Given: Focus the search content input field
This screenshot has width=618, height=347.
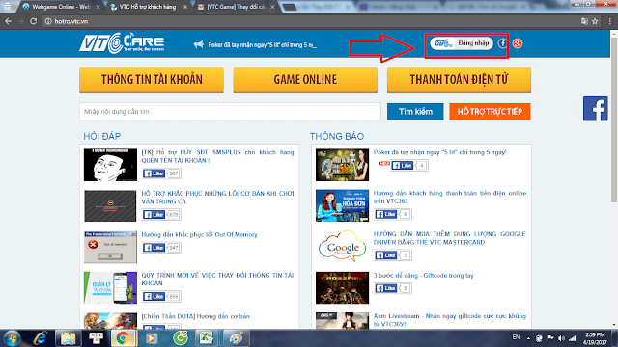Looking at the screenshot, I should tap(230, 112).
